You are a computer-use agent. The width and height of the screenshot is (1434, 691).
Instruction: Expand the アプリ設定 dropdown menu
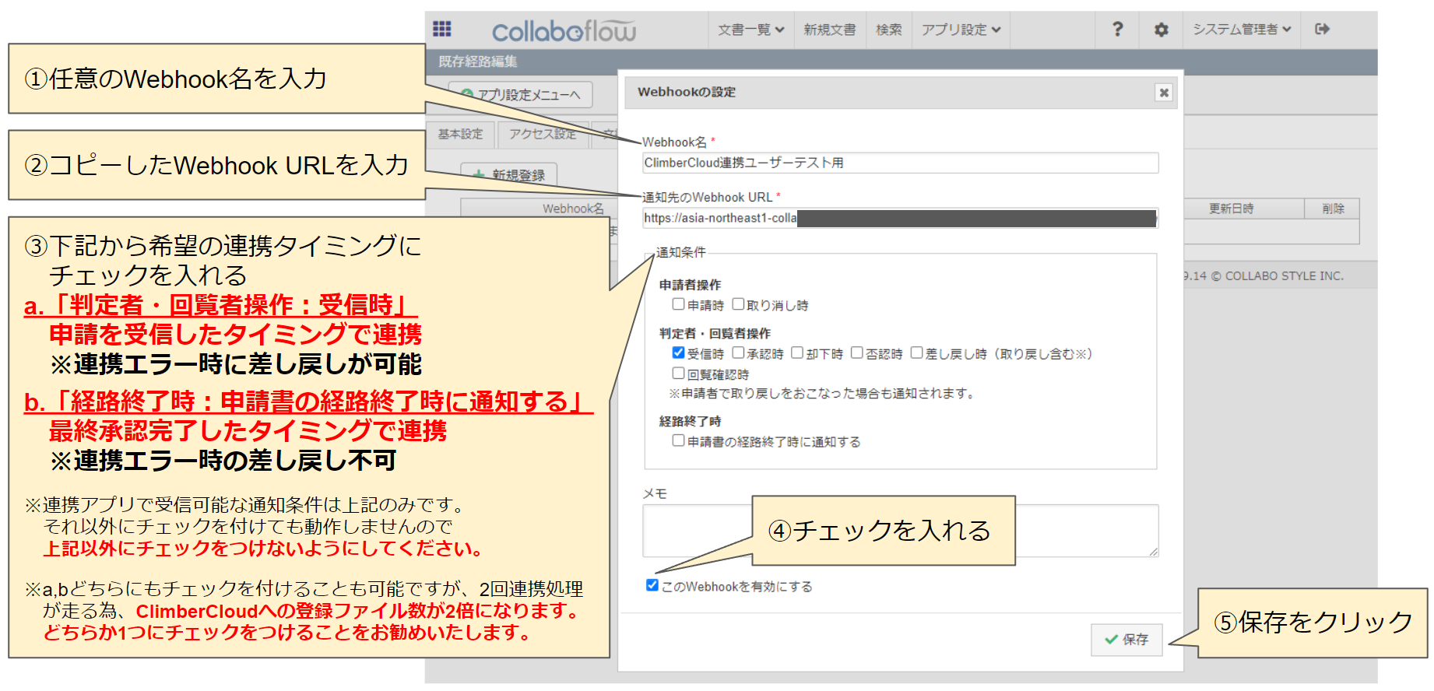[961, 30]
